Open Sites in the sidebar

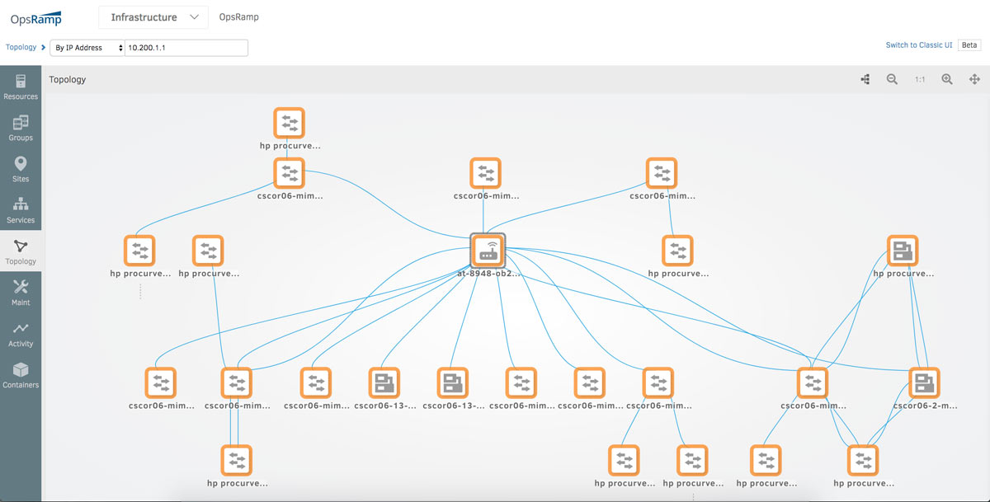tap(21, 169)
